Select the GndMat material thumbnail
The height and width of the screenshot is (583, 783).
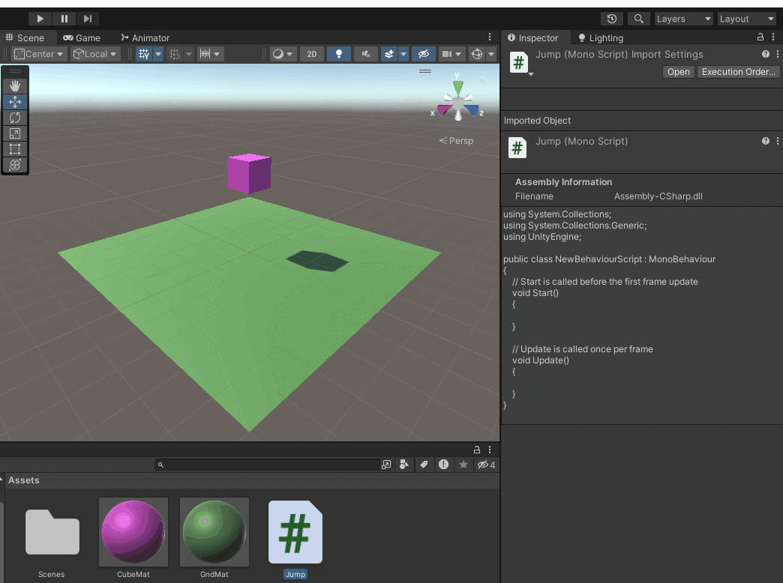pos(214,532)
